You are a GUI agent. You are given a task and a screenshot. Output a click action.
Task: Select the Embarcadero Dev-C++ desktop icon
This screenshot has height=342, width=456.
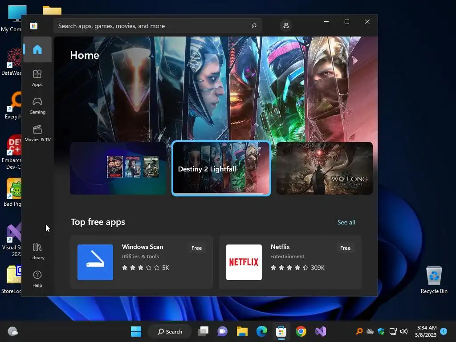[11, 152]
